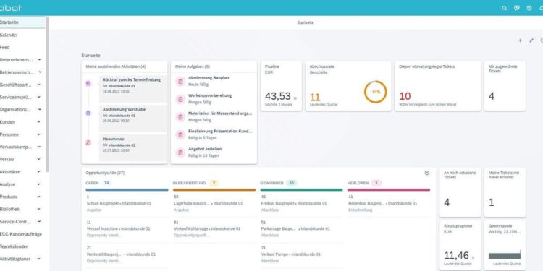Expand the Kunden sidebar chevron
This screenshot has width=543, height=271.
pos(38,122)
